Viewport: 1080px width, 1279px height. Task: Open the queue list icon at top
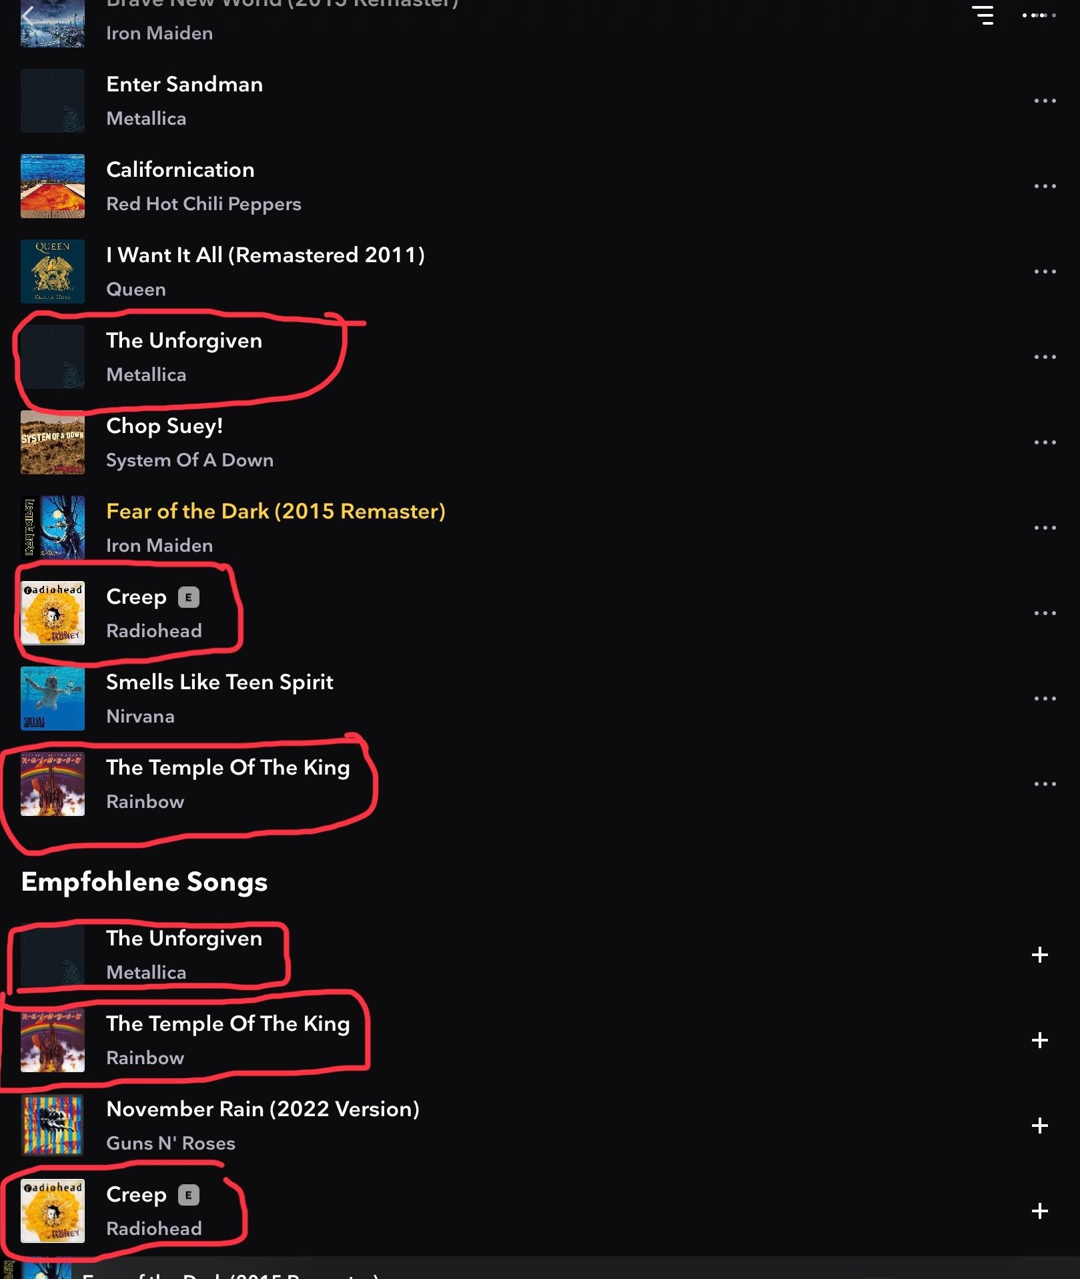click(983, 15)
